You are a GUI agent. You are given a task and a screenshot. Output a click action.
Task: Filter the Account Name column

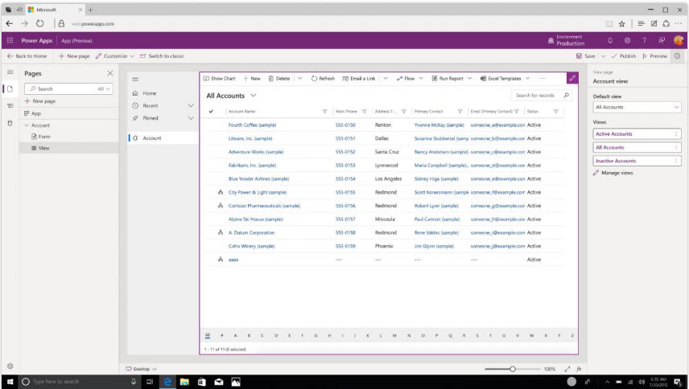pyautogui.click(x=324, y=112)
